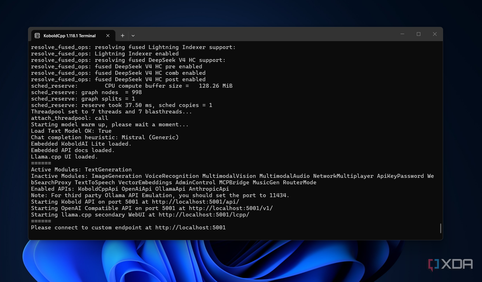Click the custom endpoint http://localhost:5001 URL
The image size is (482, 282).
point(191,228)
